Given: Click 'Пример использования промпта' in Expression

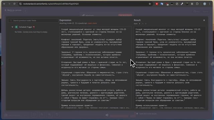Looking at the screenshot, I should pos(77,105).
